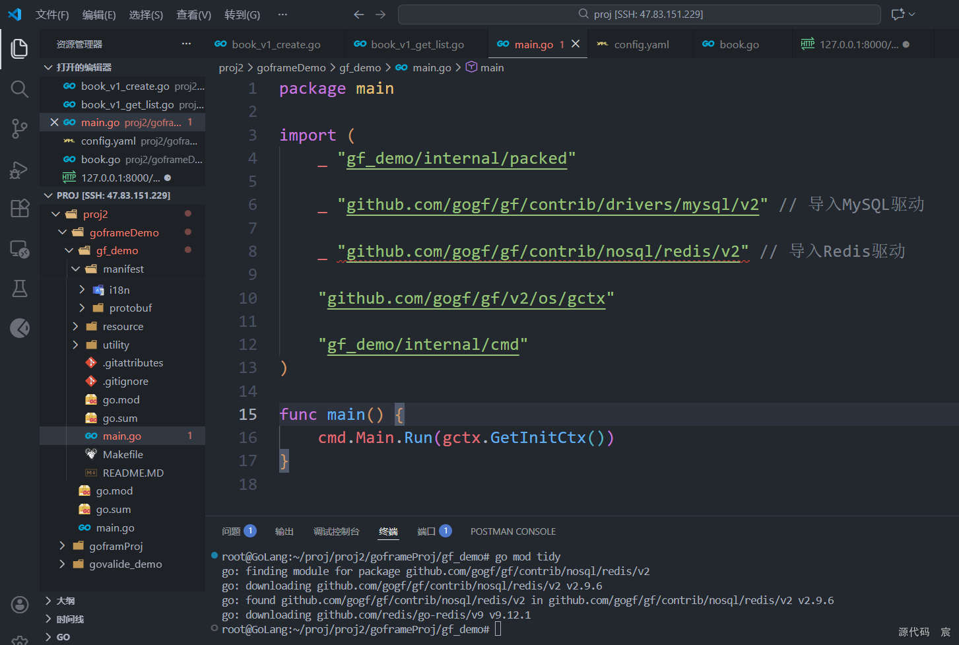Expand the govalide_demo folder
The width and height of the screenshot is (959, 645).
(62, 564)
